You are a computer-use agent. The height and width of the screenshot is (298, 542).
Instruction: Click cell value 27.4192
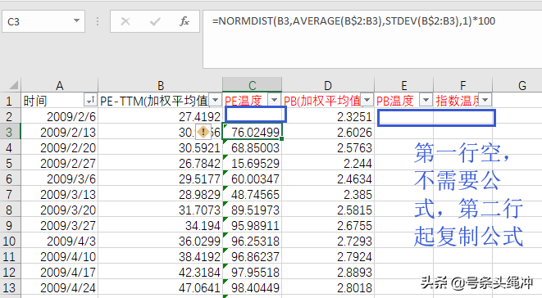pyautogui.click(x=161, y=116)
